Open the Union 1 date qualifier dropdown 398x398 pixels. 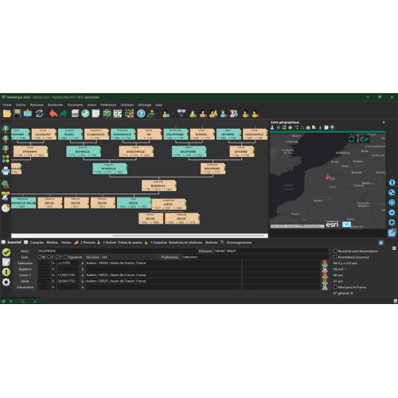click(44, 275)
